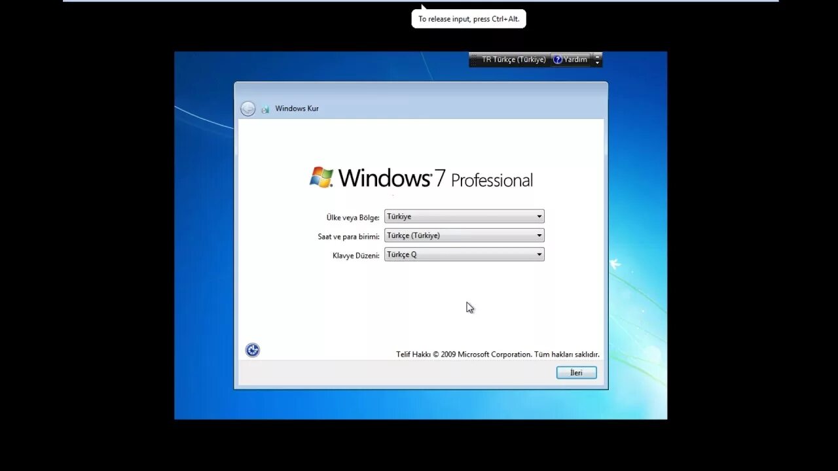
Task: Click the label Ülke veya Bölge
Action: [353, 217]
